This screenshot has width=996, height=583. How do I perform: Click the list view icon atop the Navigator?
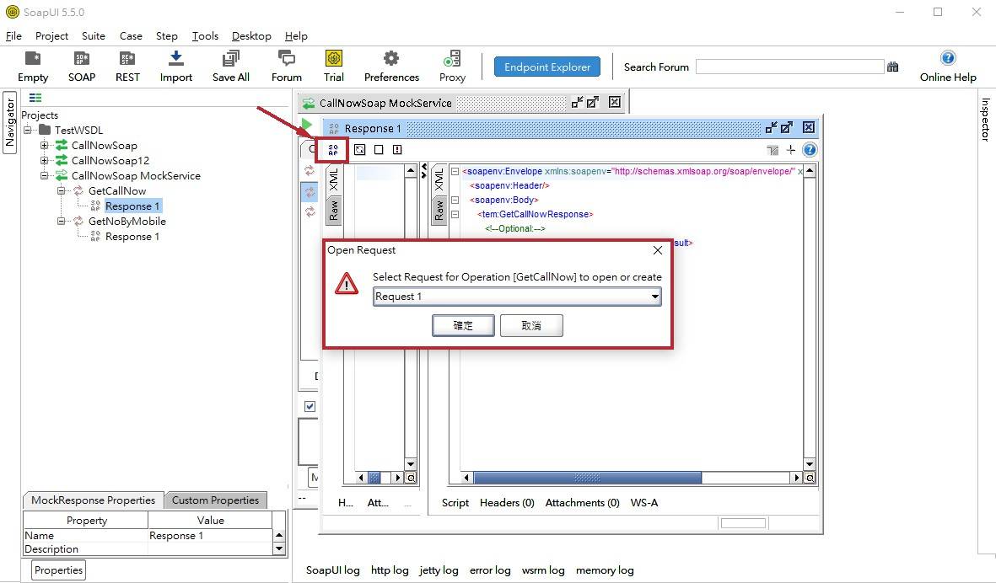[x=35, y=98]
